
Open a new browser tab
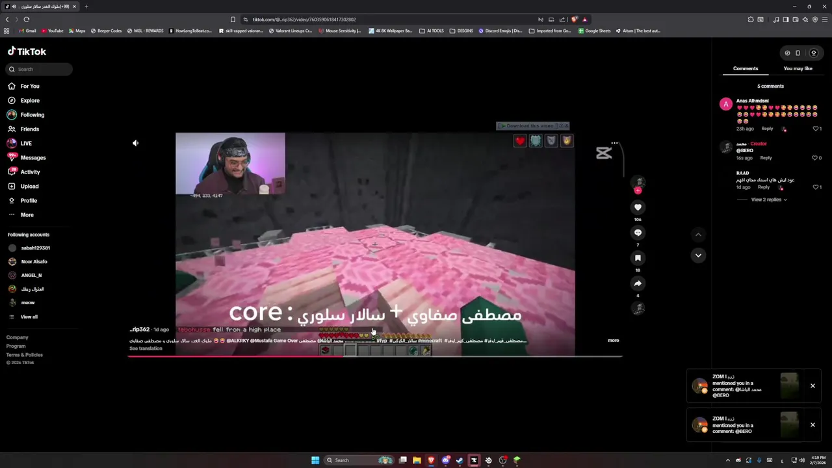[x=86, y=6]
